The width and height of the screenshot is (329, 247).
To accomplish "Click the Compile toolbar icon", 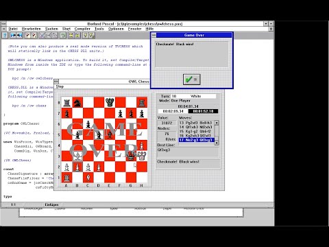I will click(x=71, y=35).
